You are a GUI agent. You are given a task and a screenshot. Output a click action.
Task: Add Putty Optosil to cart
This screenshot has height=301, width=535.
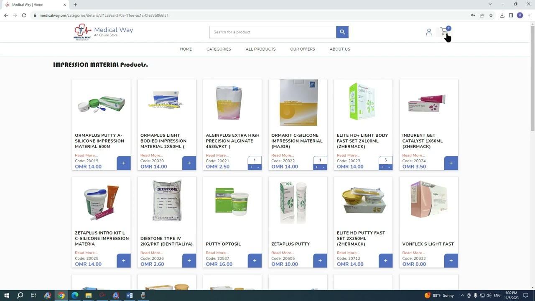coord(255,260)
